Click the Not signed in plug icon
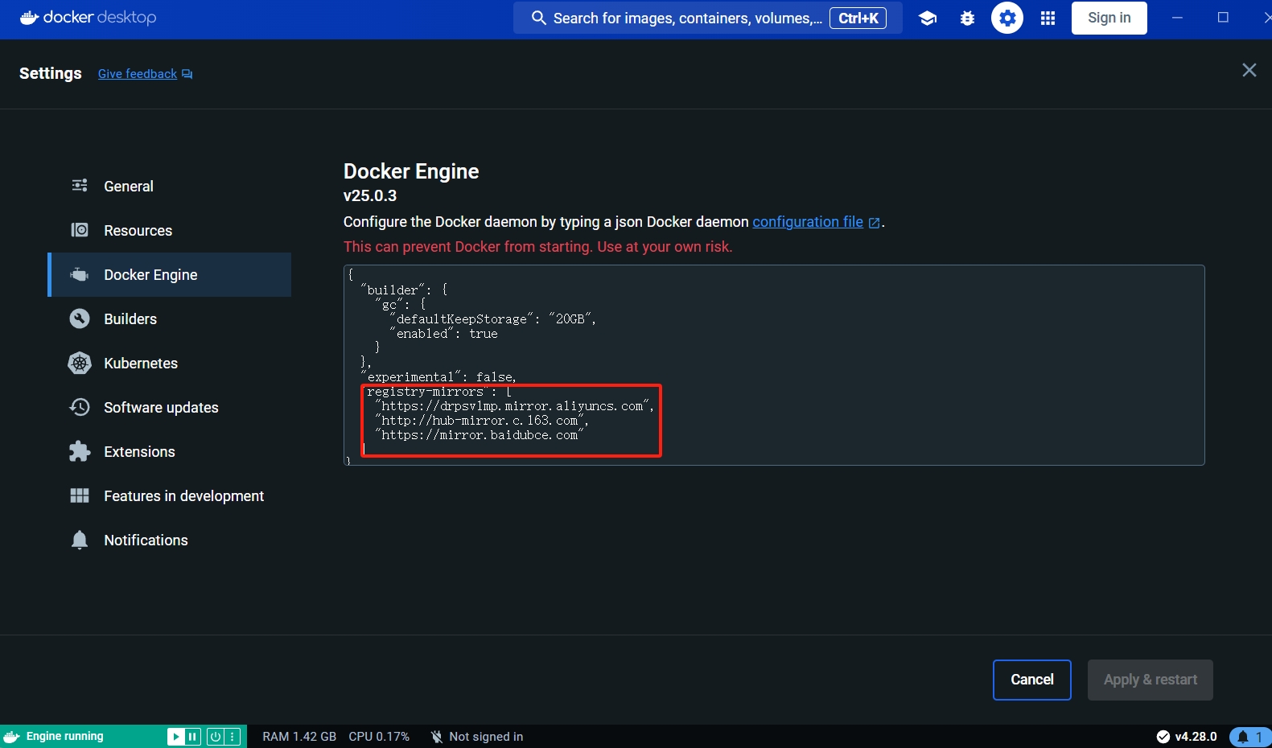1272x748 pixels. [x=436, y=737]
